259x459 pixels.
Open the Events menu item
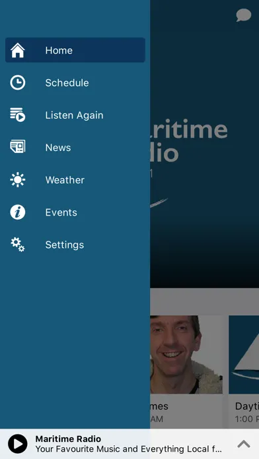(75, 212)
